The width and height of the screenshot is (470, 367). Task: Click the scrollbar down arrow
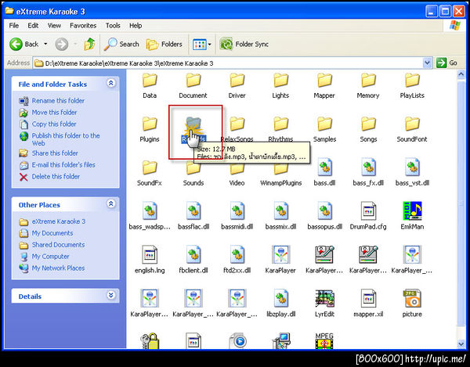[461, 344]
